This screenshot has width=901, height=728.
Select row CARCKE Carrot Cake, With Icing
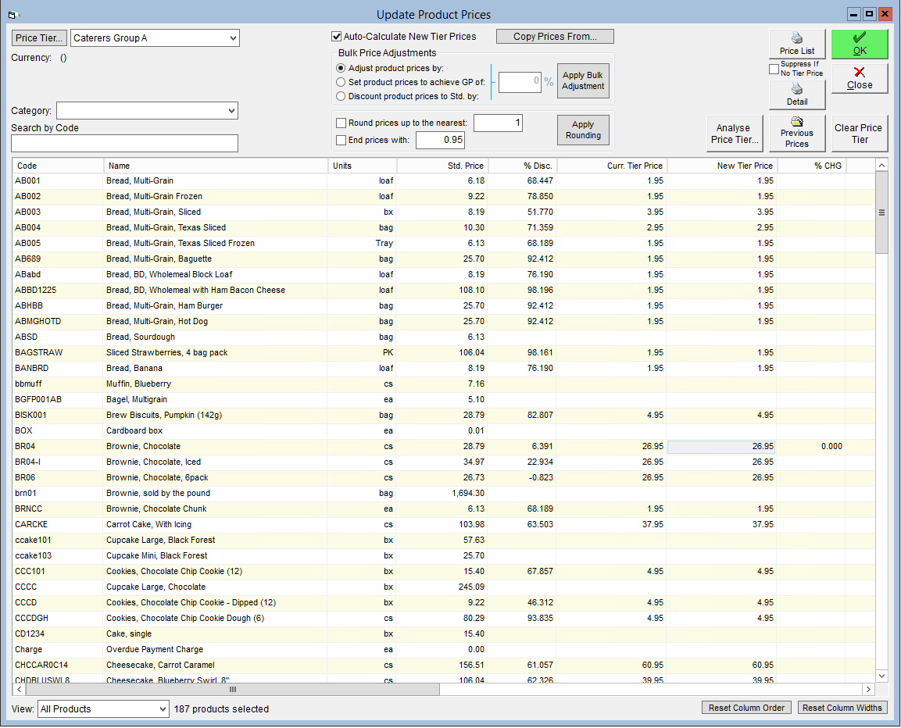click(x=444, y=525)
